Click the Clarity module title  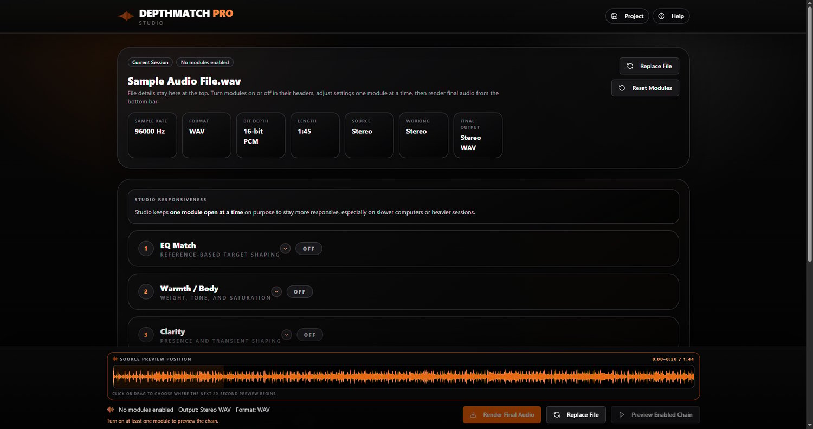(x=172, y=331)
